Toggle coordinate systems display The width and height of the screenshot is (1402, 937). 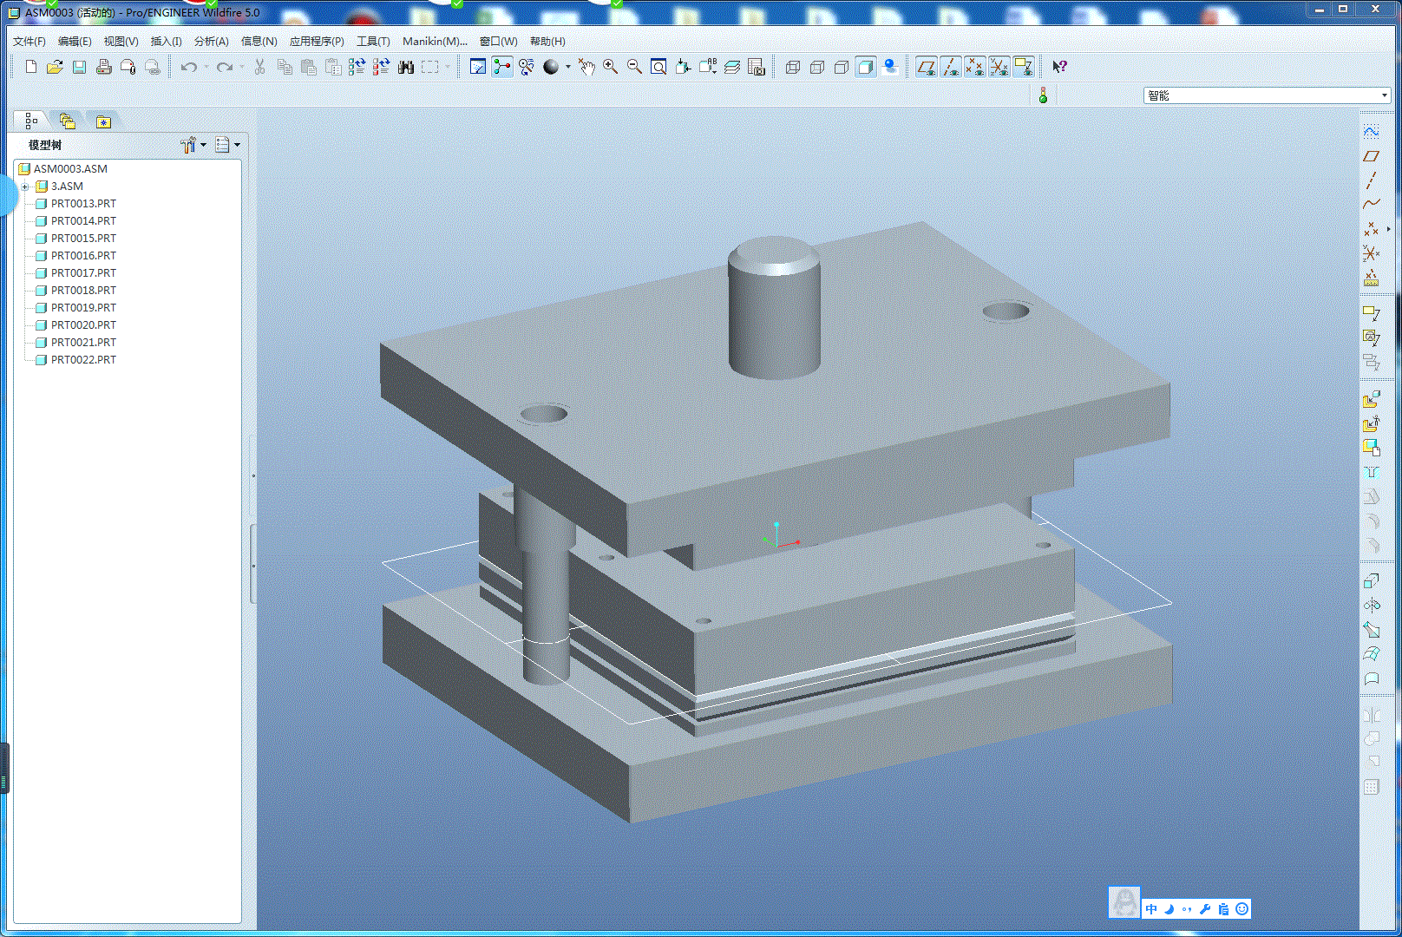click(x=999, y=67)
